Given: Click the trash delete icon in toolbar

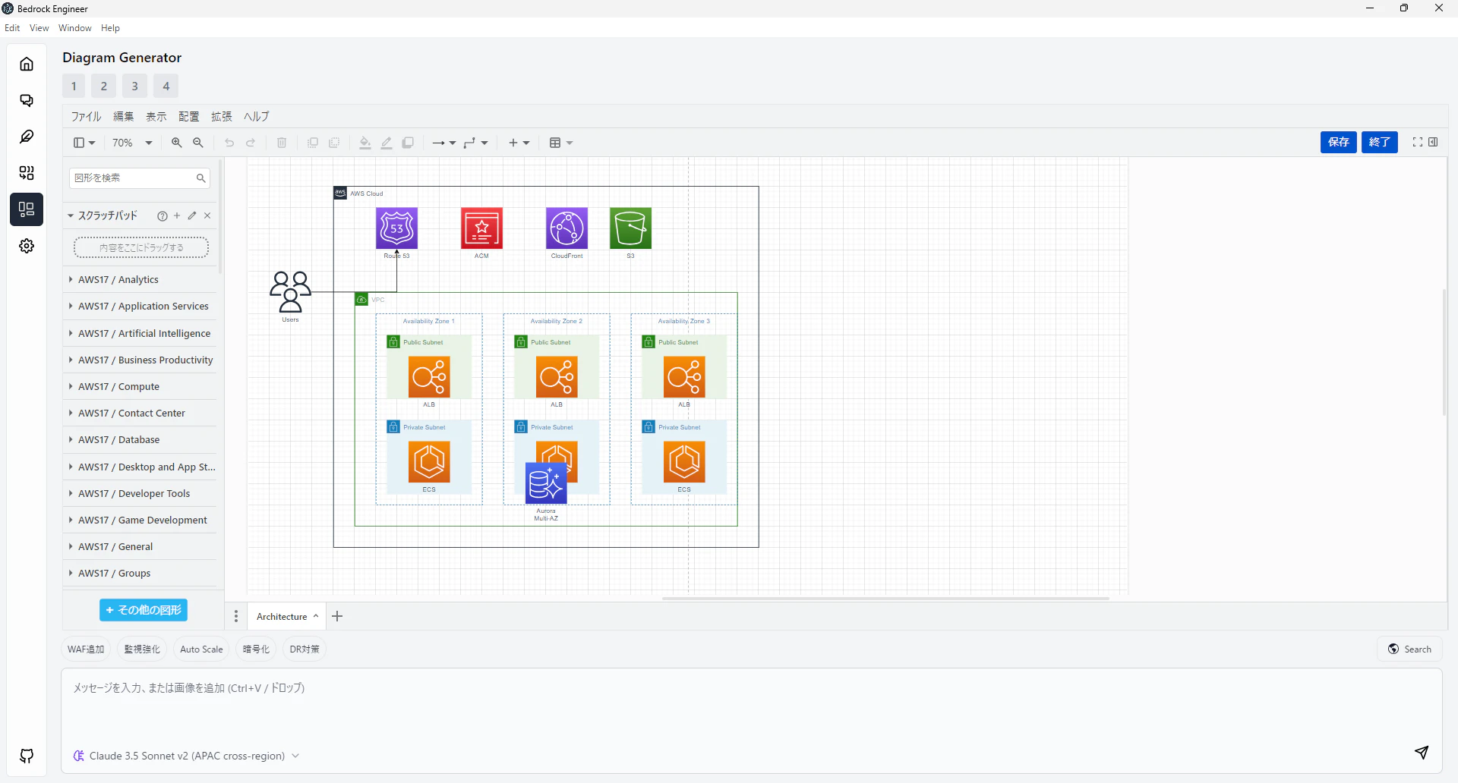Looking at the screenshot, I should point(282,143).
